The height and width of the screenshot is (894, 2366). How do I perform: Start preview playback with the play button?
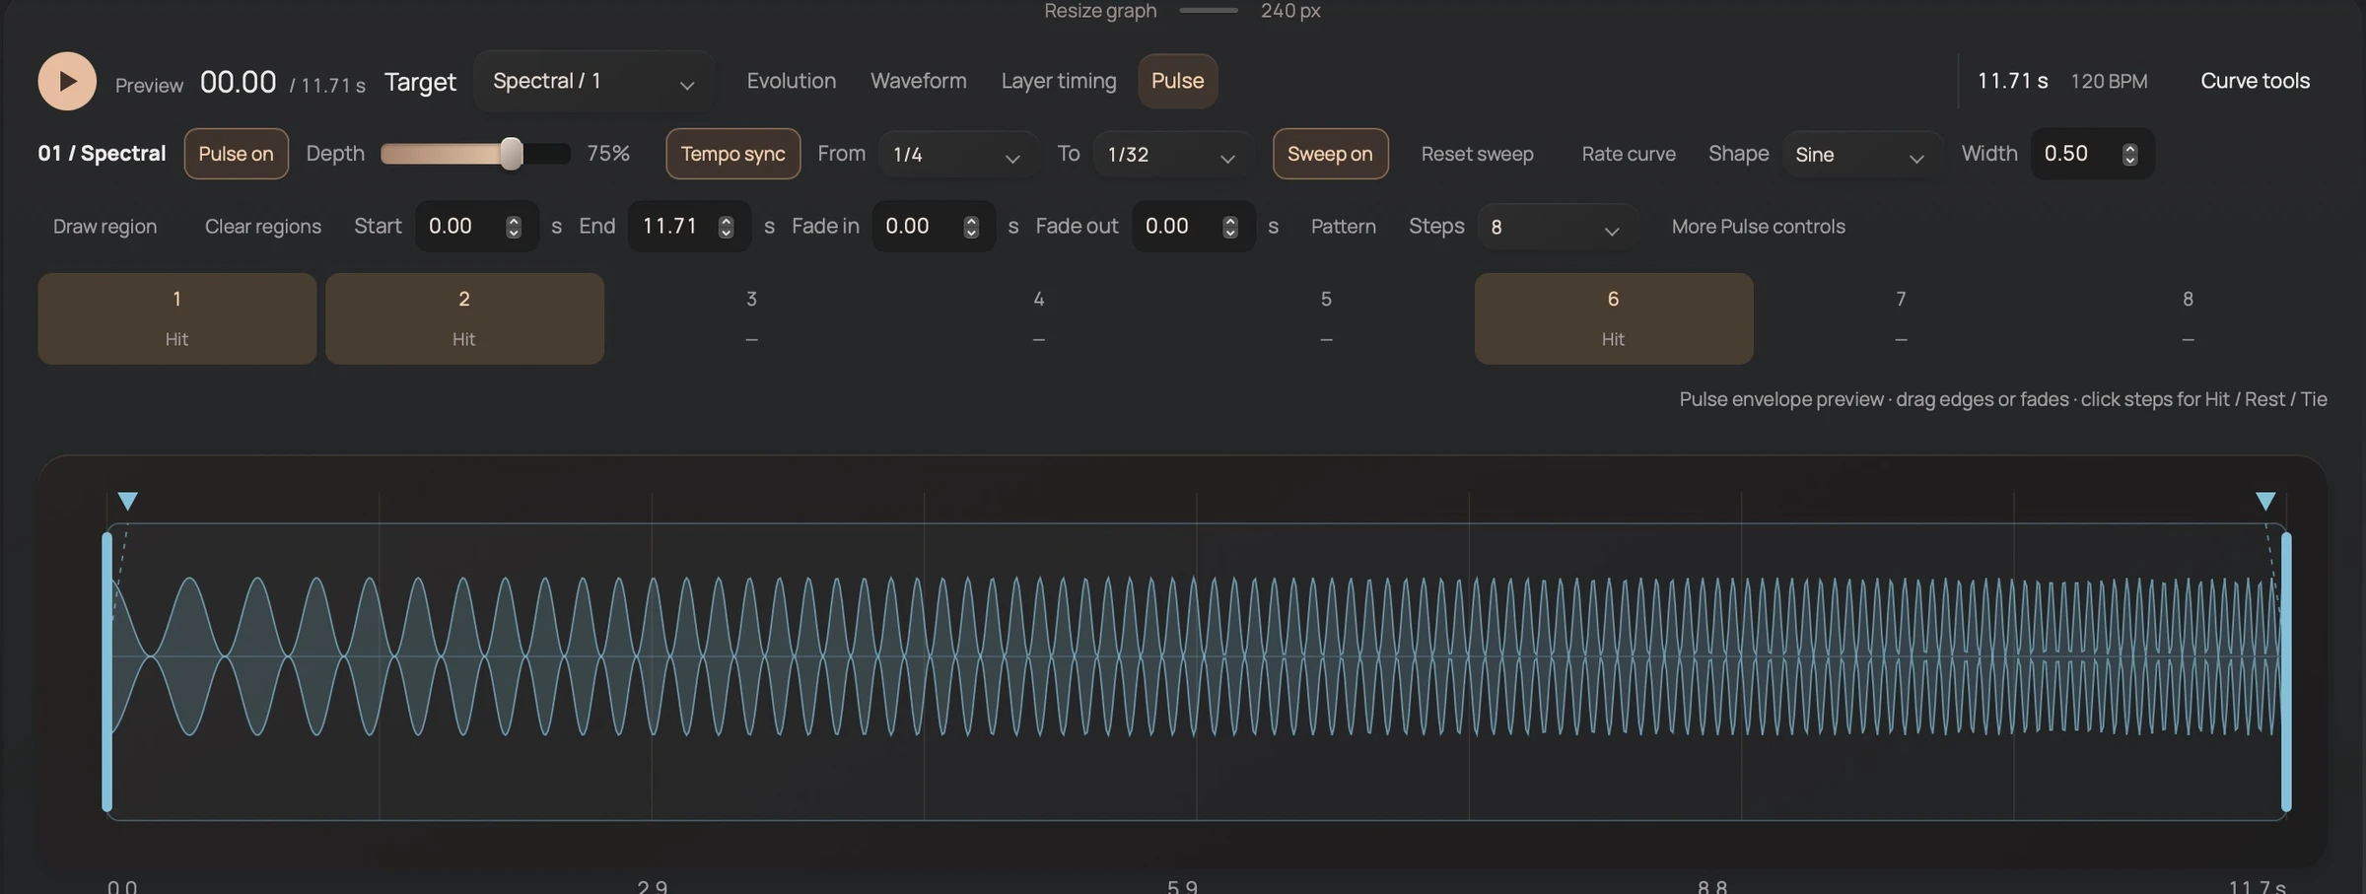67,81
